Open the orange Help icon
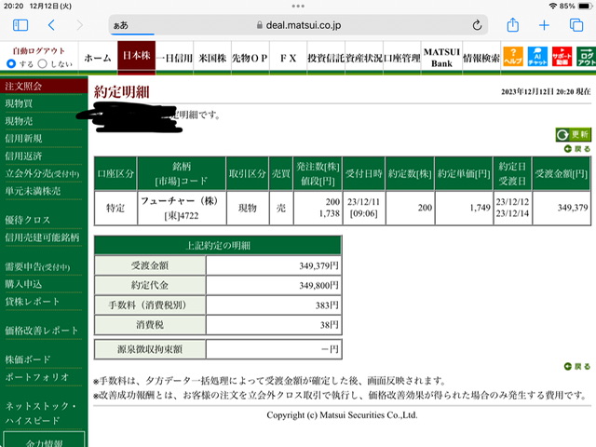 point(513,57)
